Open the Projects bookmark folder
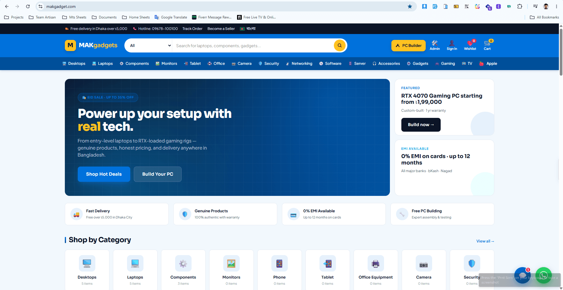This screenshot has width=563, height=290. pos(14,17)
